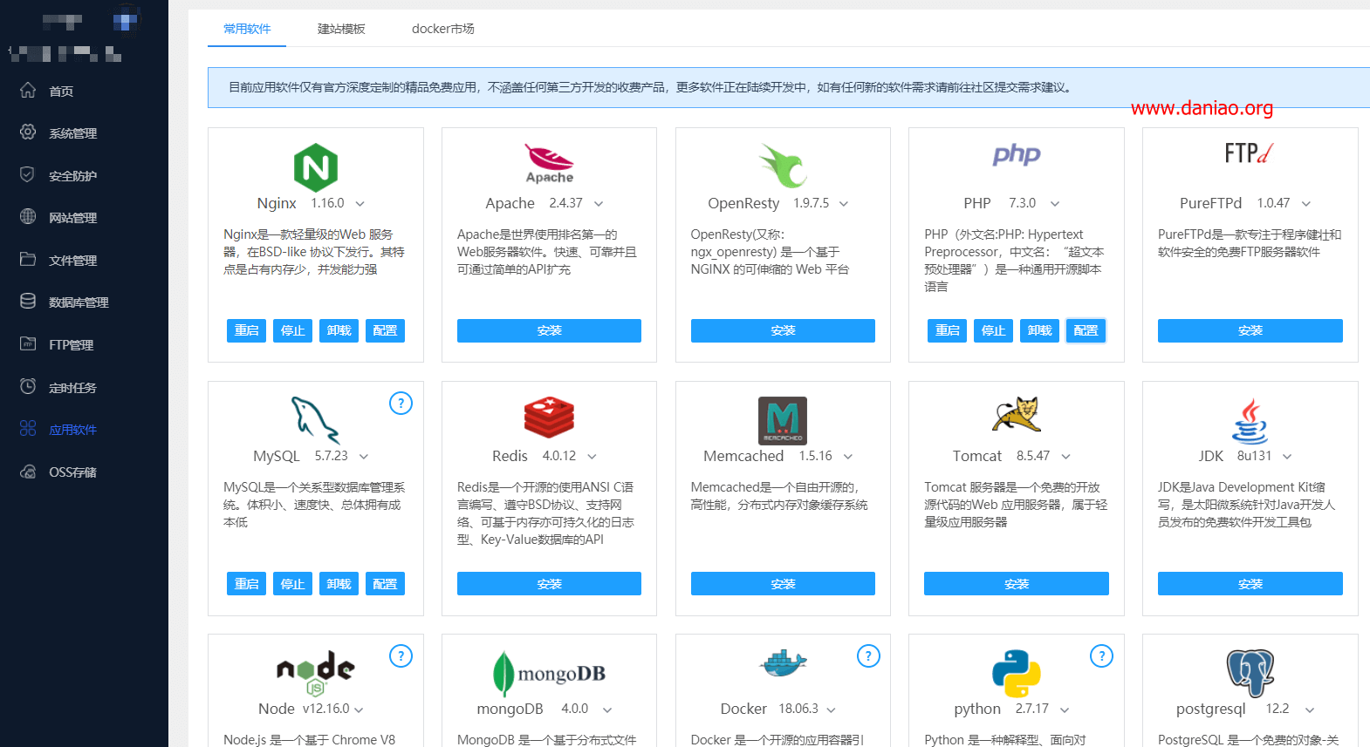Click the Tomcat cat logo

pyautogui.click(x=1017, y=414)
